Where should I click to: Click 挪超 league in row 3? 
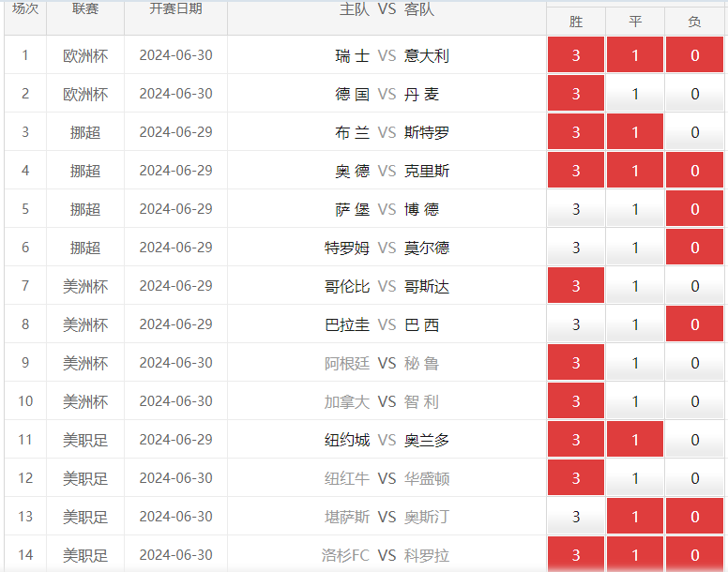(x=85, y=132)
